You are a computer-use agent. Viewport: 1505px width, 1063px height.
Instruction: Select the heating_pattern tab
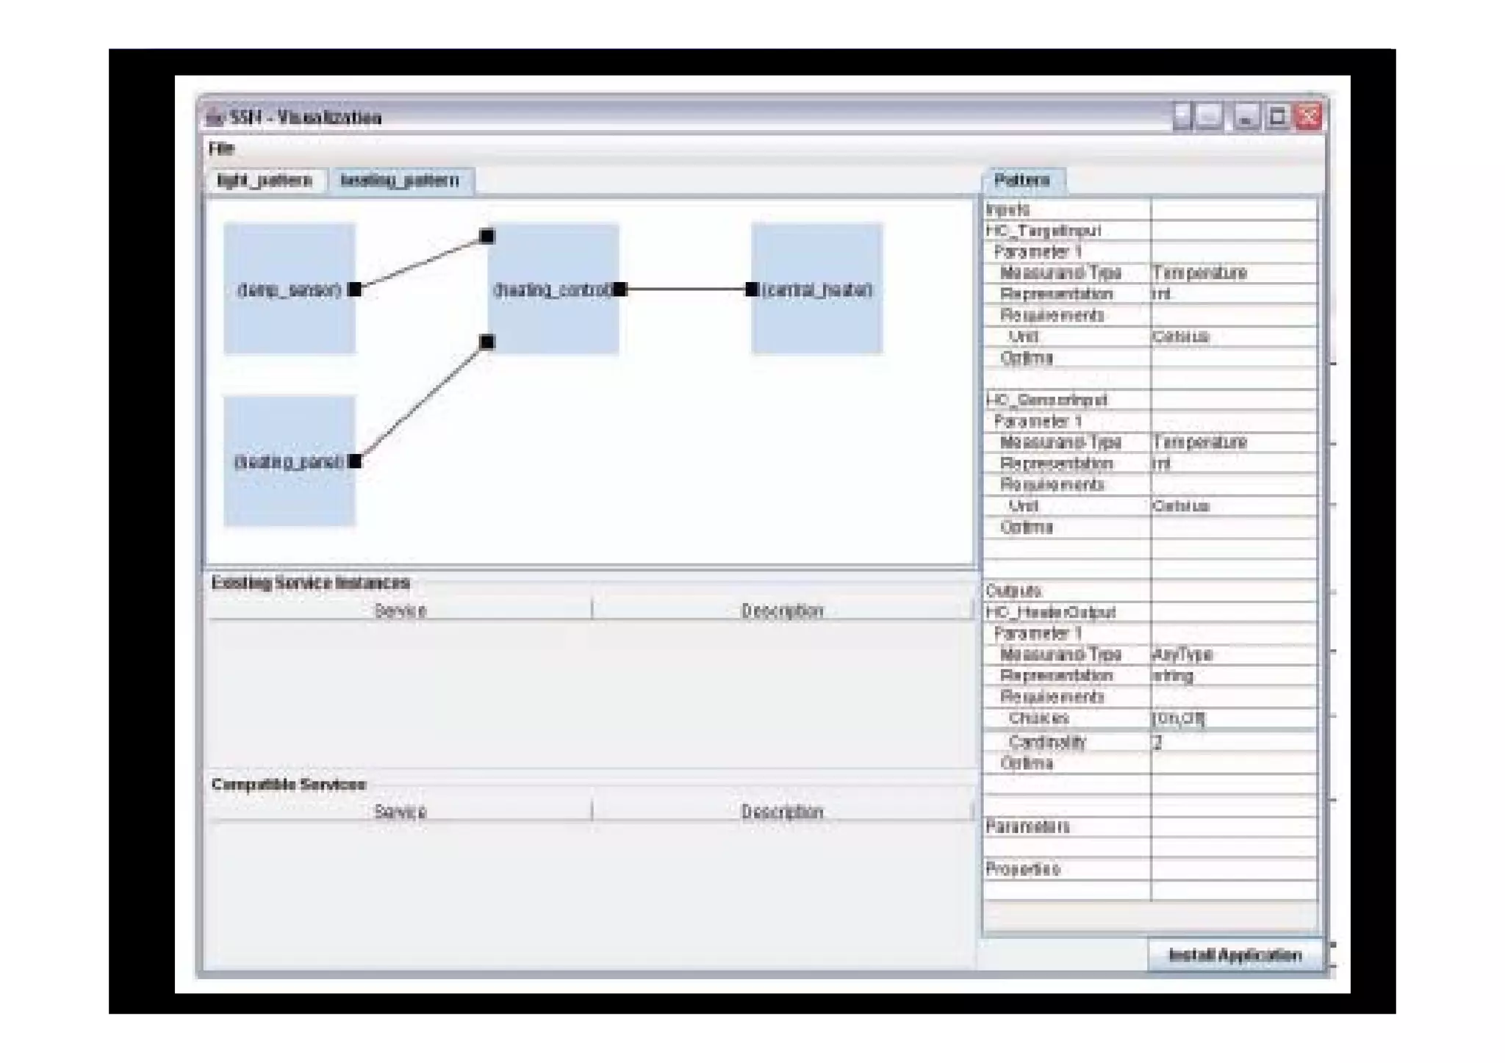(x=400, y=181)
